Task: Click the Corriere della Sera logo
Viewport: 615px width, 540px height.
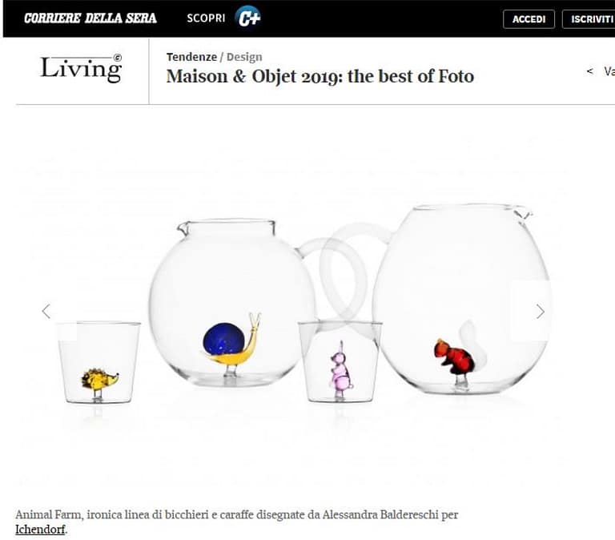Action: [90, 18]
